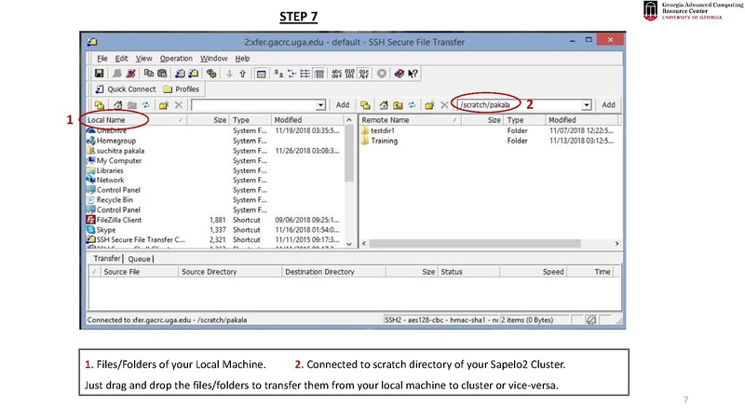
Task: Open the remote path dropdown arrow
Action: 587,105
